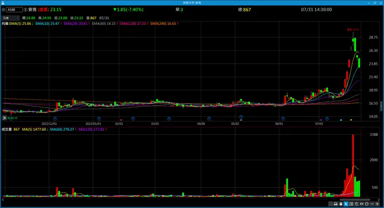Screen dimensions: 384x208
Task: Click the dimmed chart icon left of print
Action: [331, 204]
